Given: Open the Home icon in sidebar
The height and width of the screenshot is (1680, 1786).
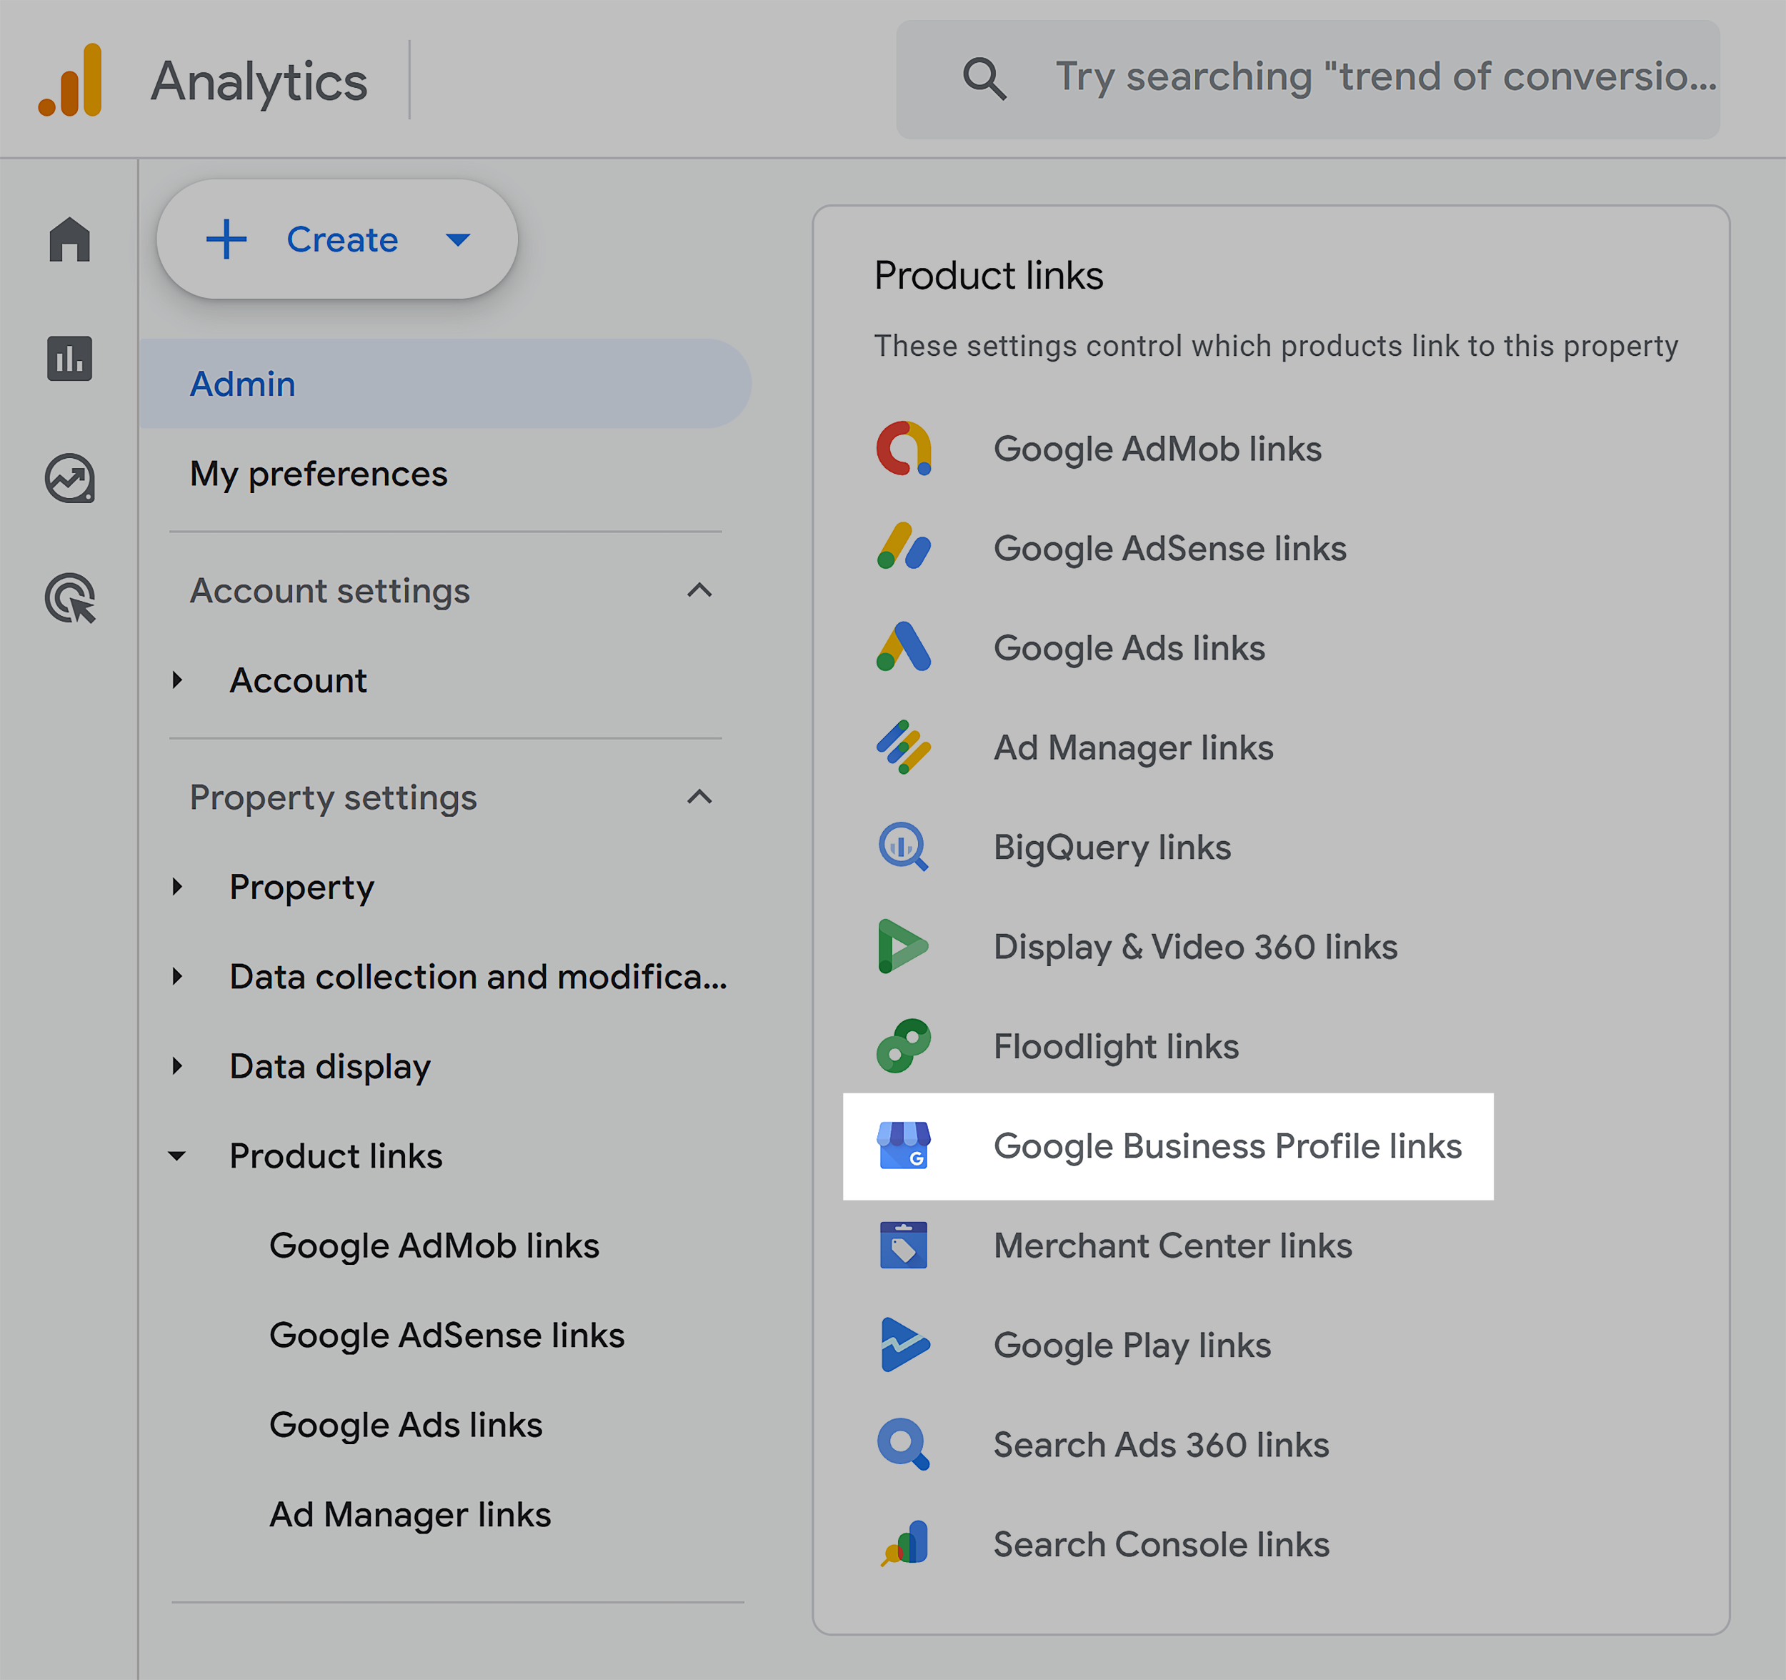Looking at the screenshot, I should [70, 239].
